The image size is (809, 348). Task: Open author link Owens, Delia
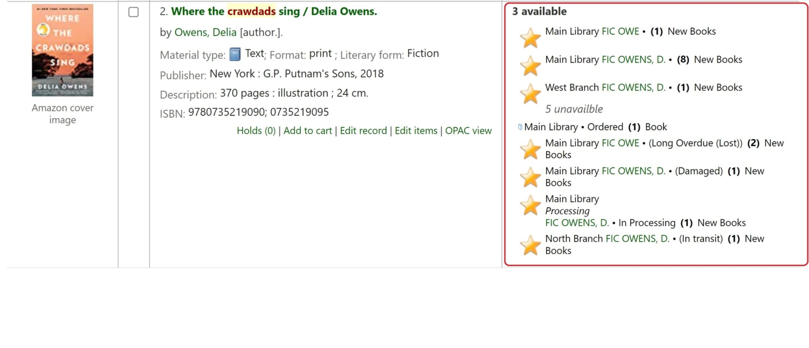click(205, 32)
